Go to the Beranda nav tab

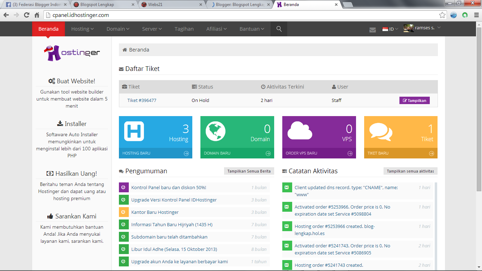(x=48, y=29)
